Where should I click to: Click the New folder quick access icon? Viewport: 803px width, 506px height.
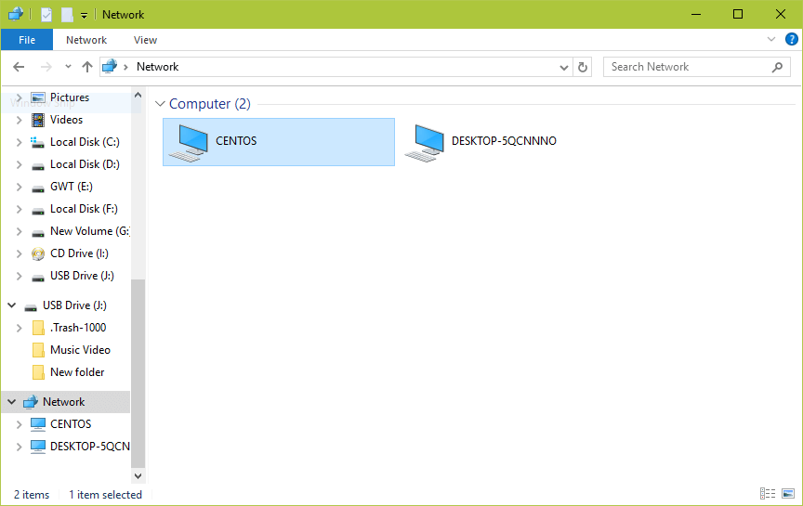pos(67,15)
